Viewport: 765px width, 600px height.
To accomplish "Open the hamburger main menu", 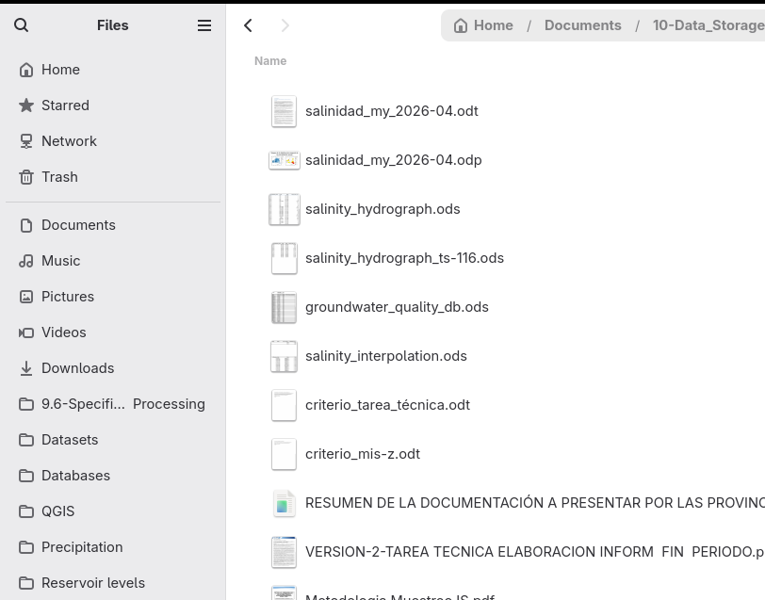I will pyautogui.click(x=204, y=25).
